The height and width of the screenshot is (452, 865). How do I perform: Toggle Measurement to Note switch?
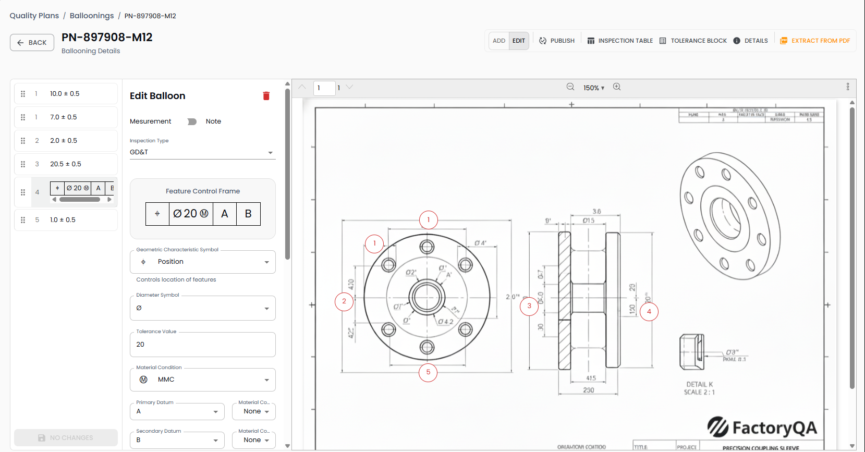click(192, 121)
